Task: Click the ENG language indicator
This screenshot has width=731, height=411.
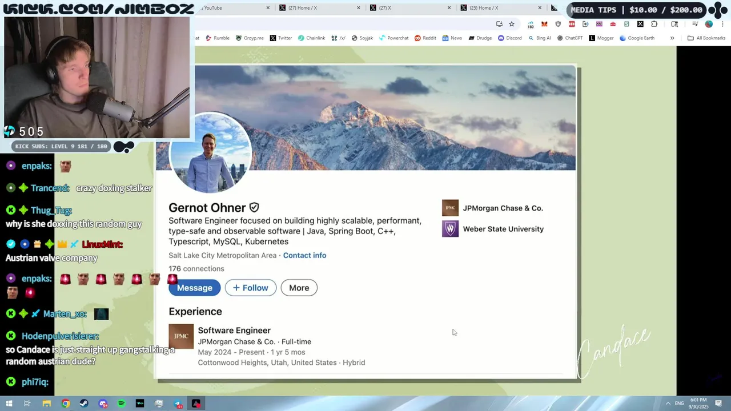Action: pos(679,404)
